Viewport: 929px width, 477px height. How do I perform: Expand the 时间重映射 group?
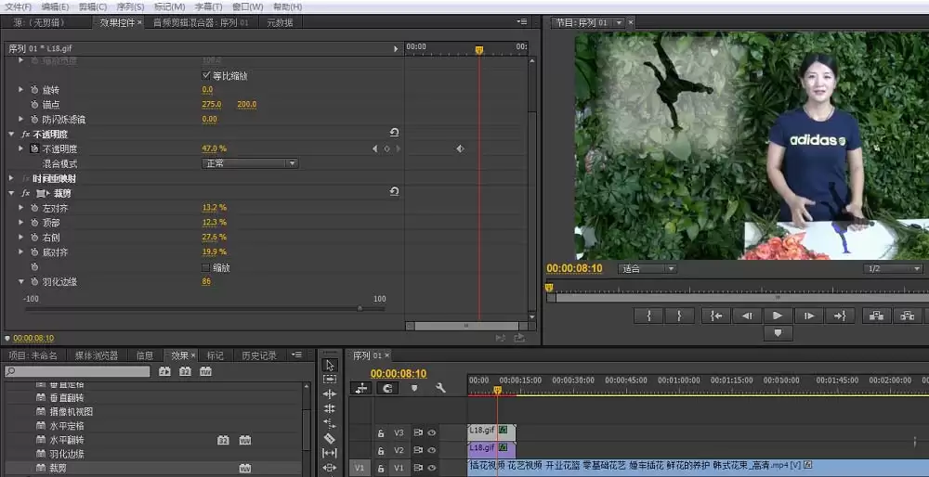point(11,178)
